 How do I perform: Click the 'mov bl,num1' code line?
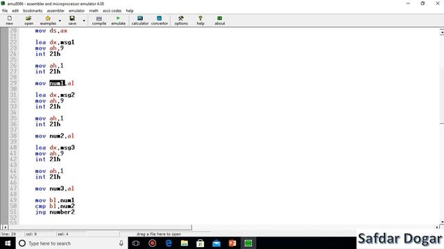(55, 201)
